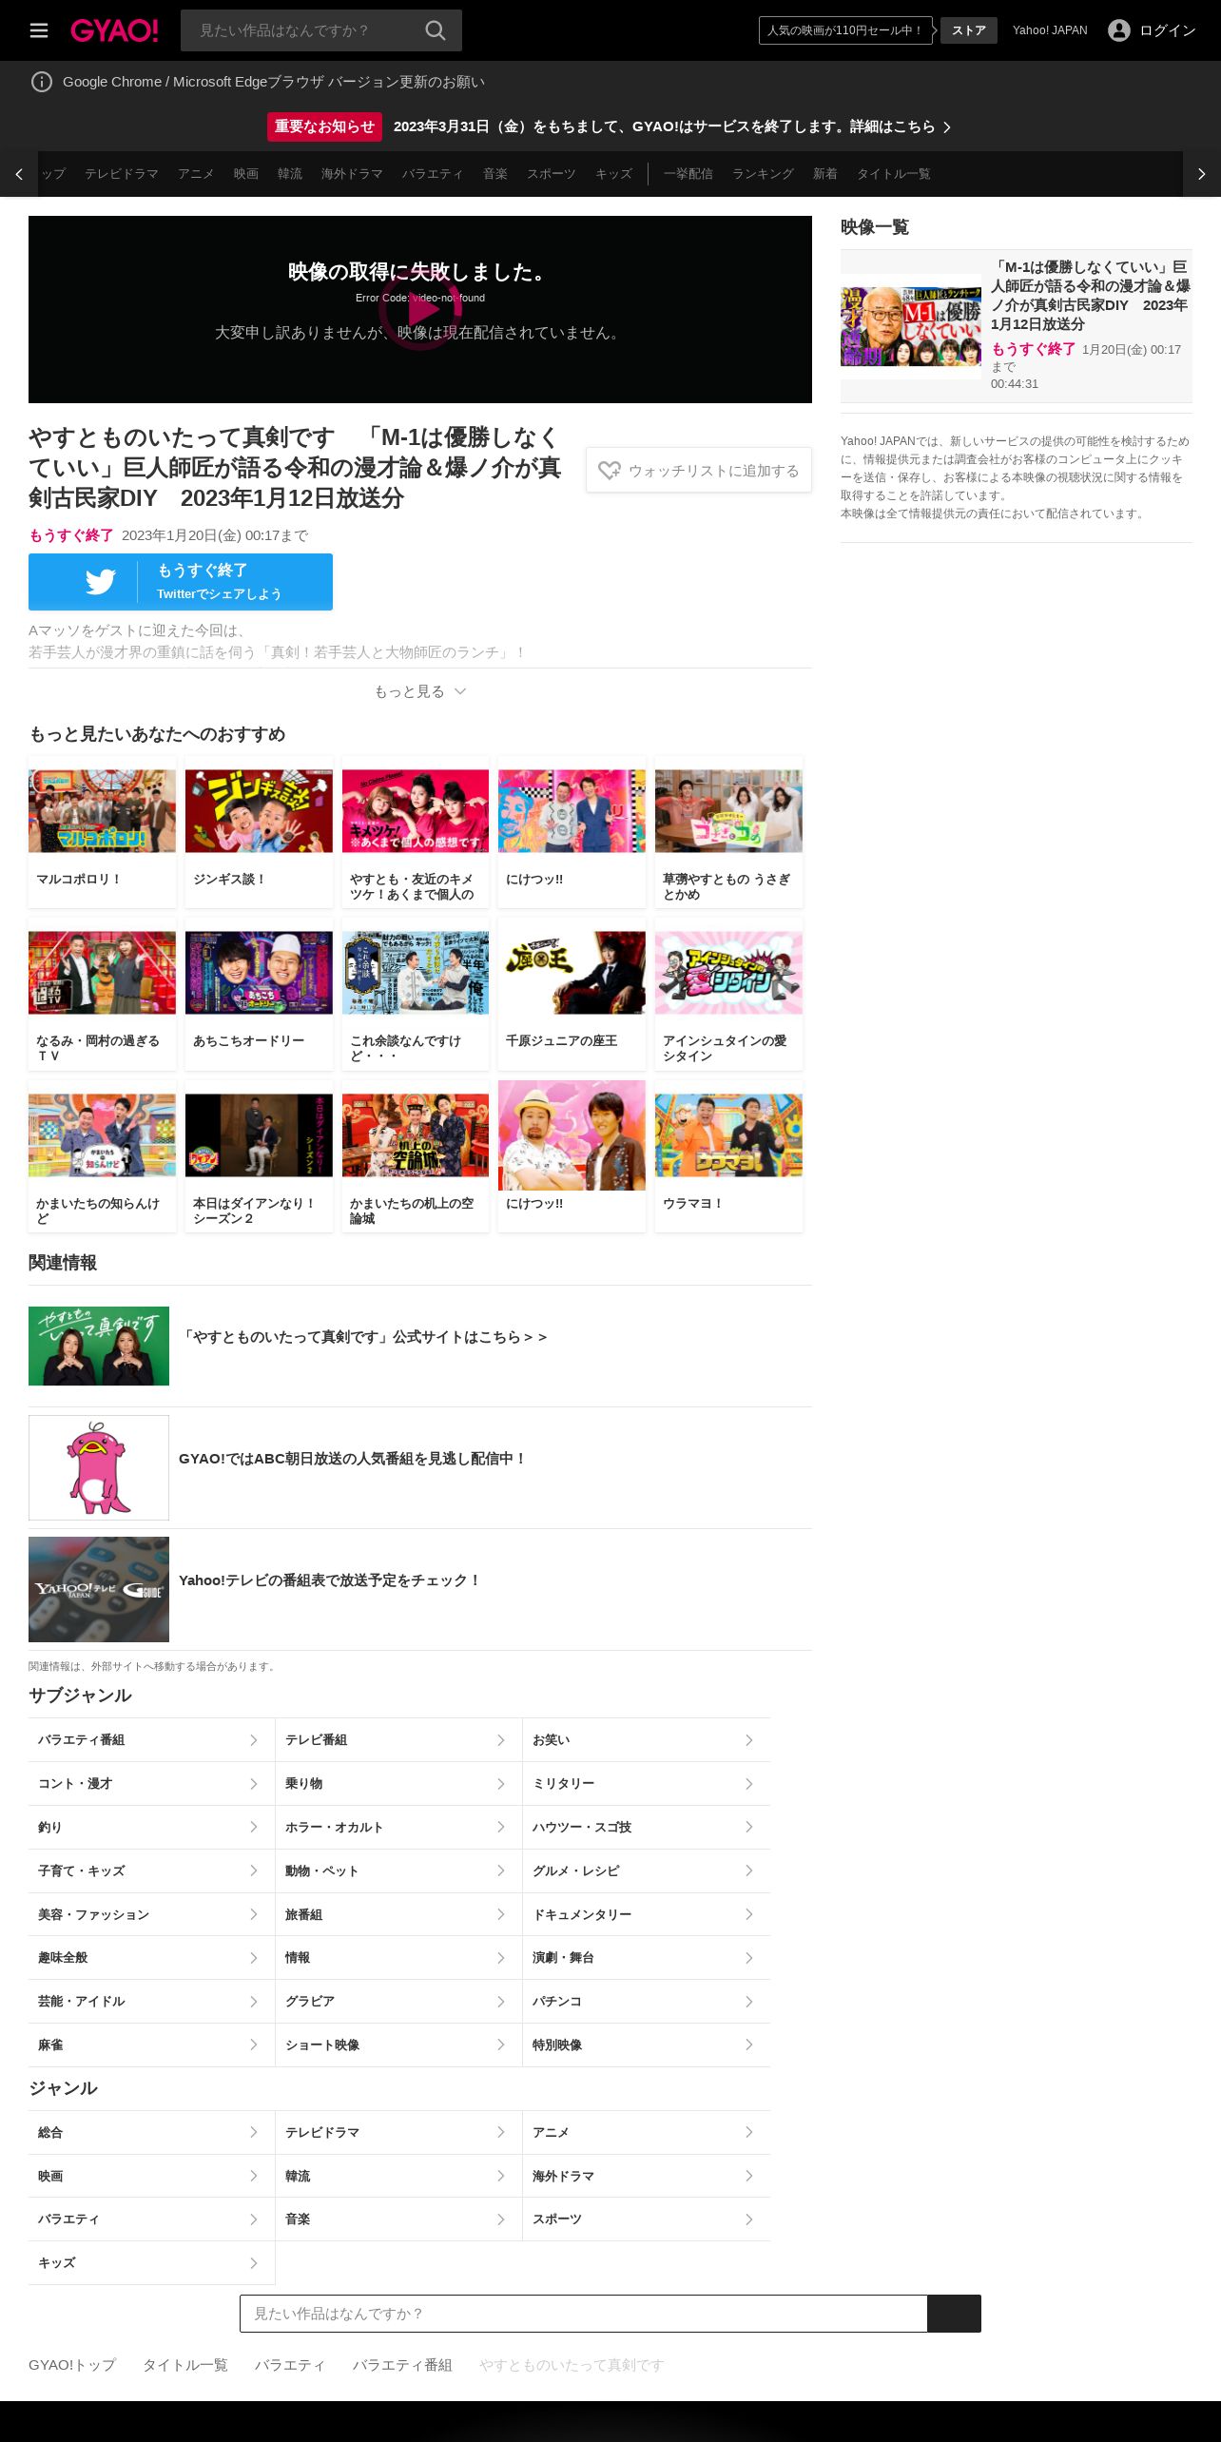
Task: Open the ABC朝日放送 catch-up link
Action: 353,1459
